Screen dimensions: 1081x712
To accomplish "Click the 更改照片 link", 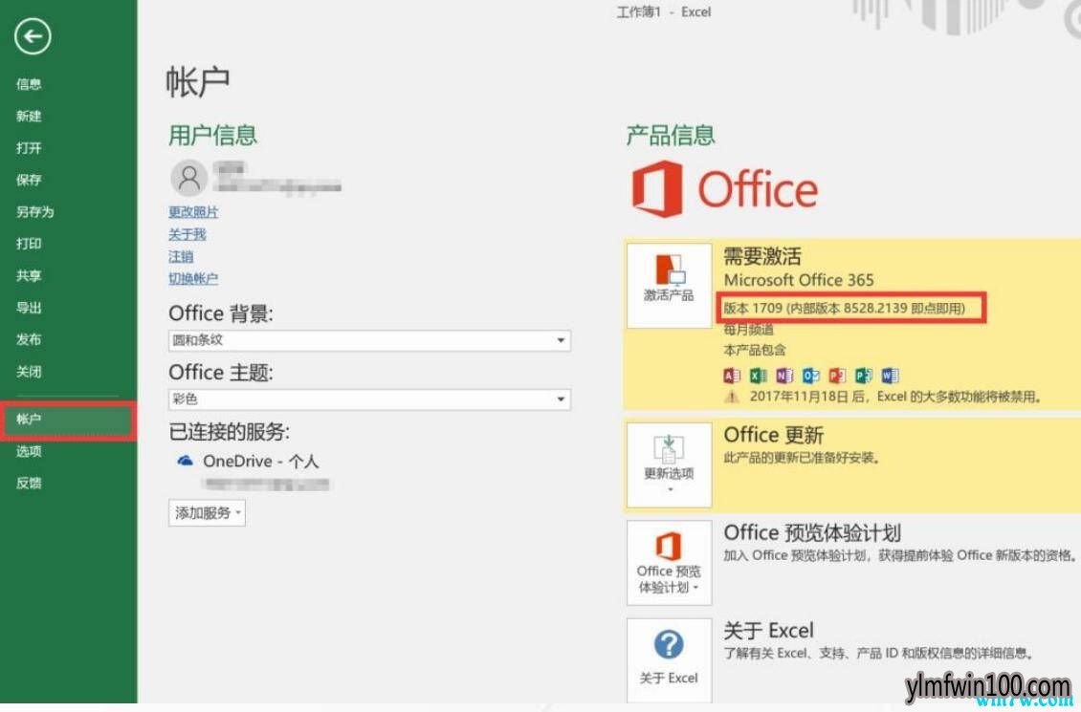I will pos(193,212).
